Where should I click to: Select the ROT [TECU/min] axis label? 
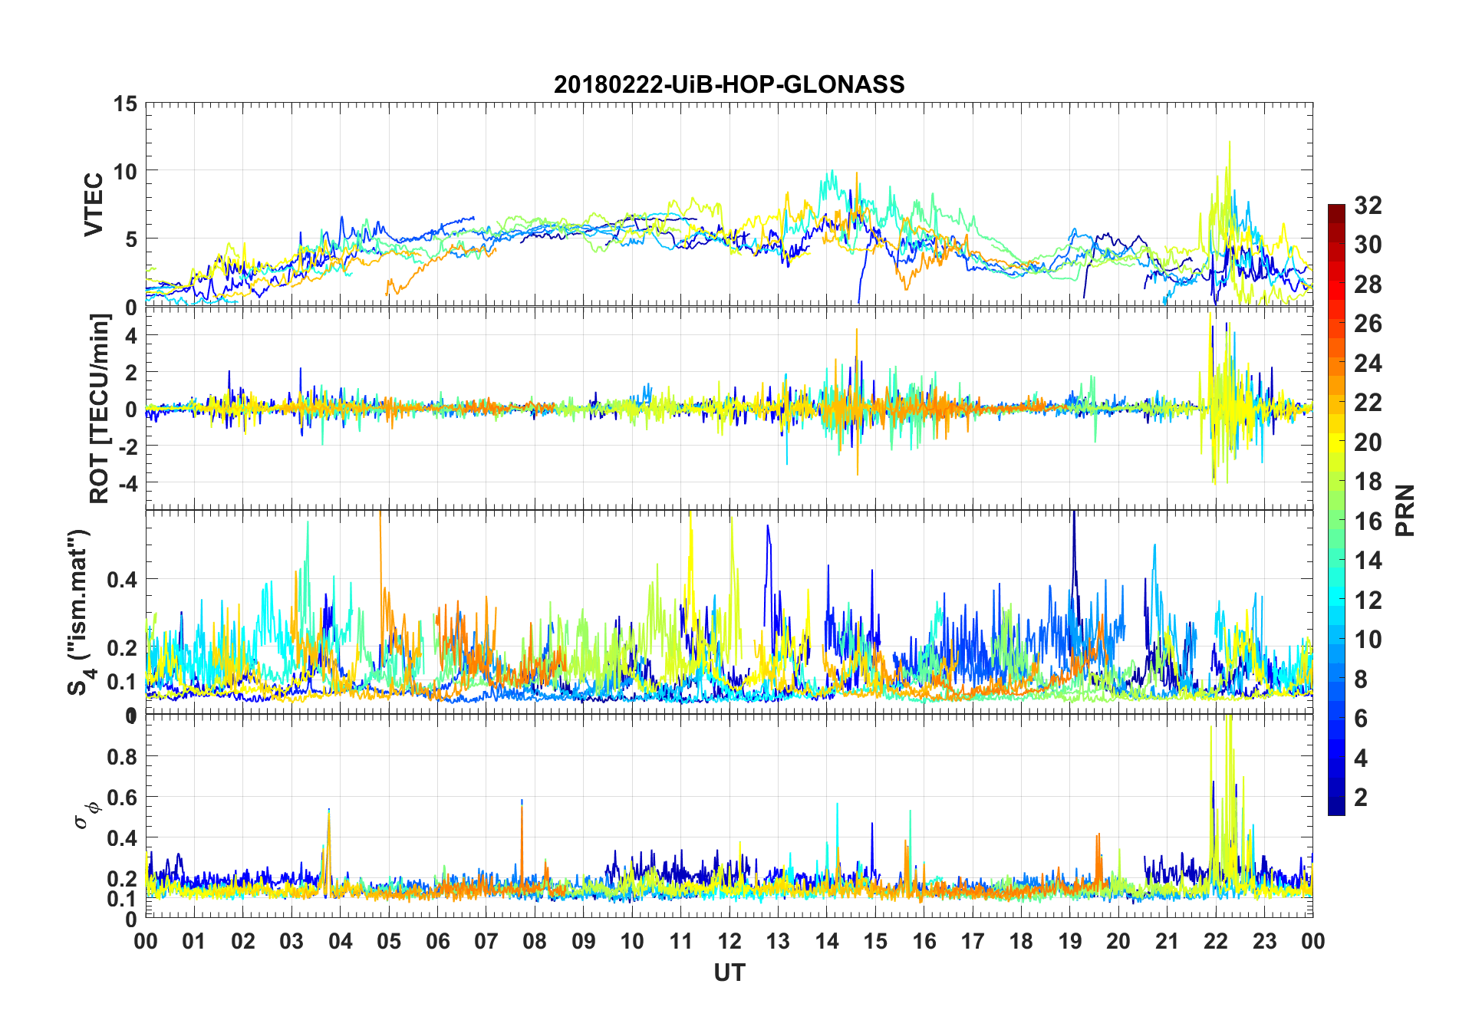(x=100, y=408)
